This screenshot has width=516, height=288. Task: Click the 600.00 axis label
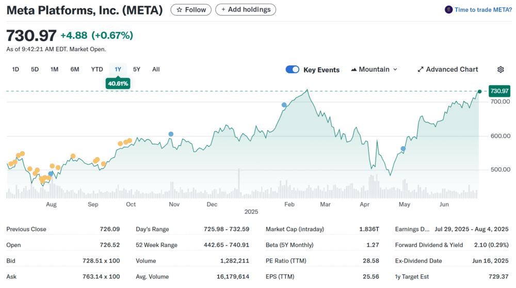point(500,136)
